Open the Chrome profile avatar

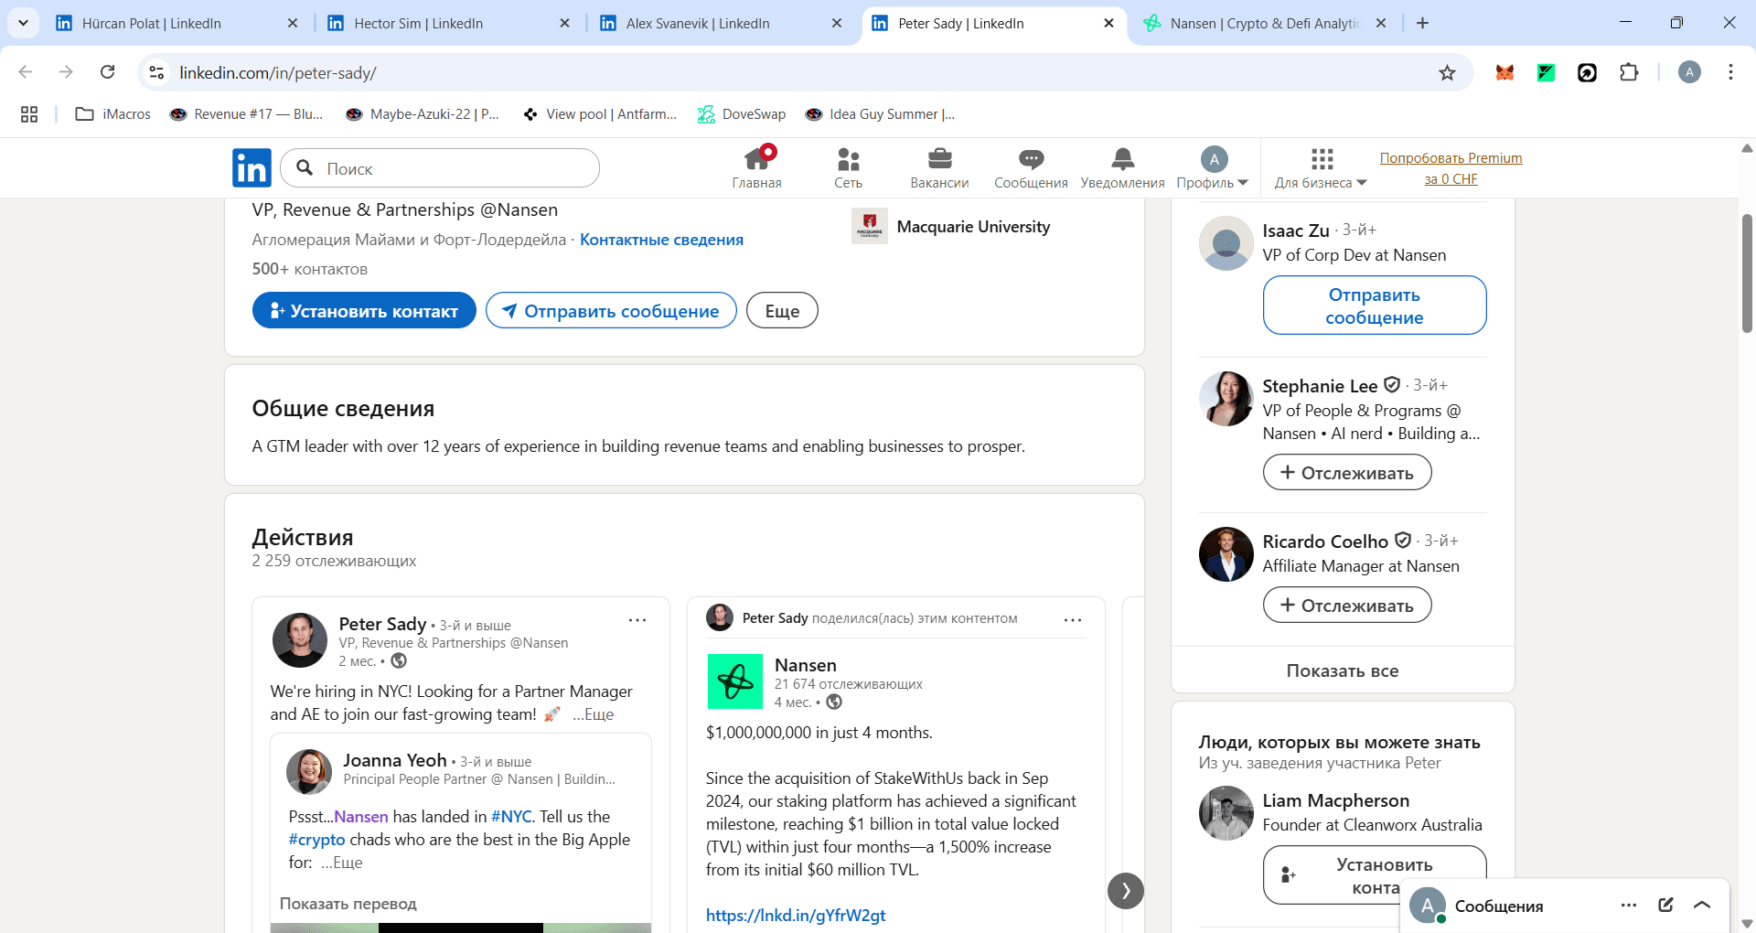click(1689, 72)
